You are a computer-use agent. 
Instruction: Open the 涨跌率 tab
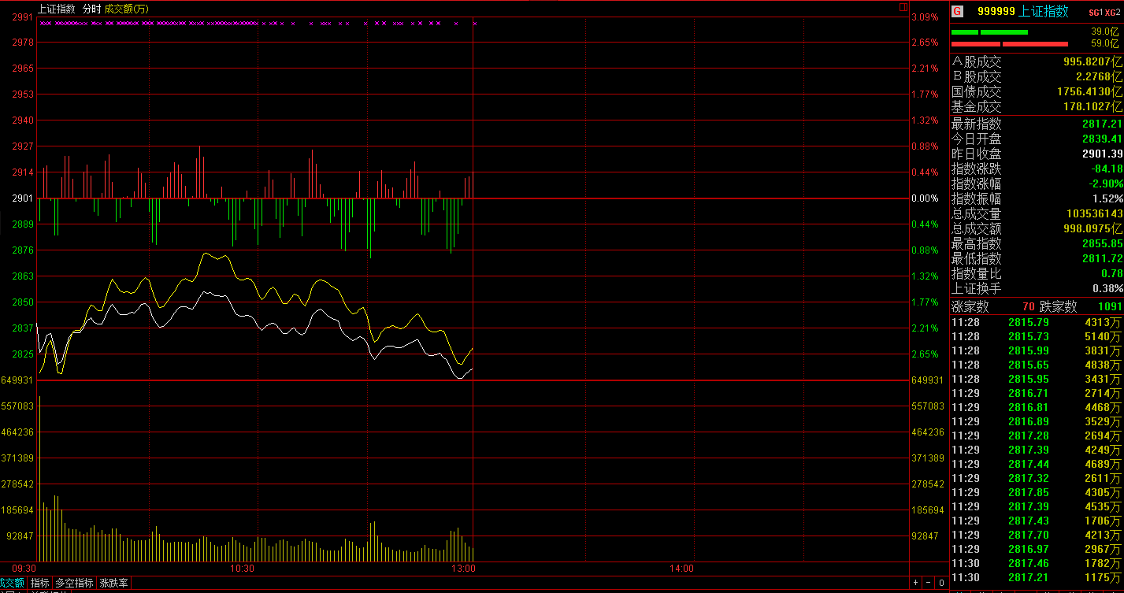click(x=113, y=584)
